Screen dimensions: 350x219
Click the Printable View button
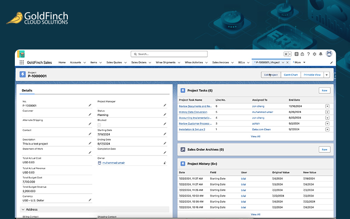coord(312,75)
